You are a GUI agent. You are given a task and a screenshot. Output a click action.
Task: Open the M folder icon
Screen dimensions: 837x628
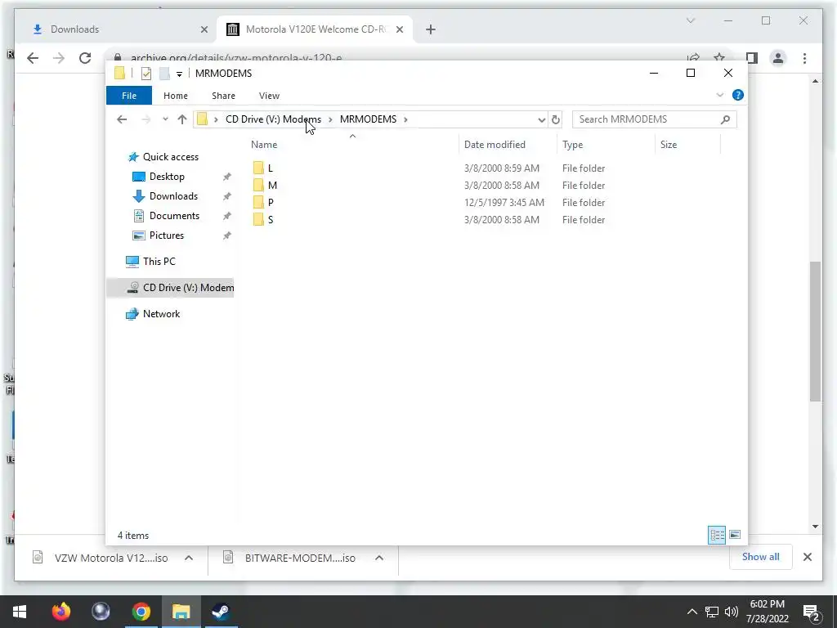point(258,186)
